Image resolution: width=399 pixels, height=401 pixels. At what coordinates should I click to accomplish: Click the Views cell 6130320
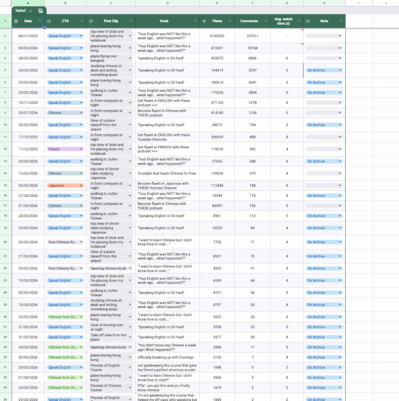(x=217, y=36)
